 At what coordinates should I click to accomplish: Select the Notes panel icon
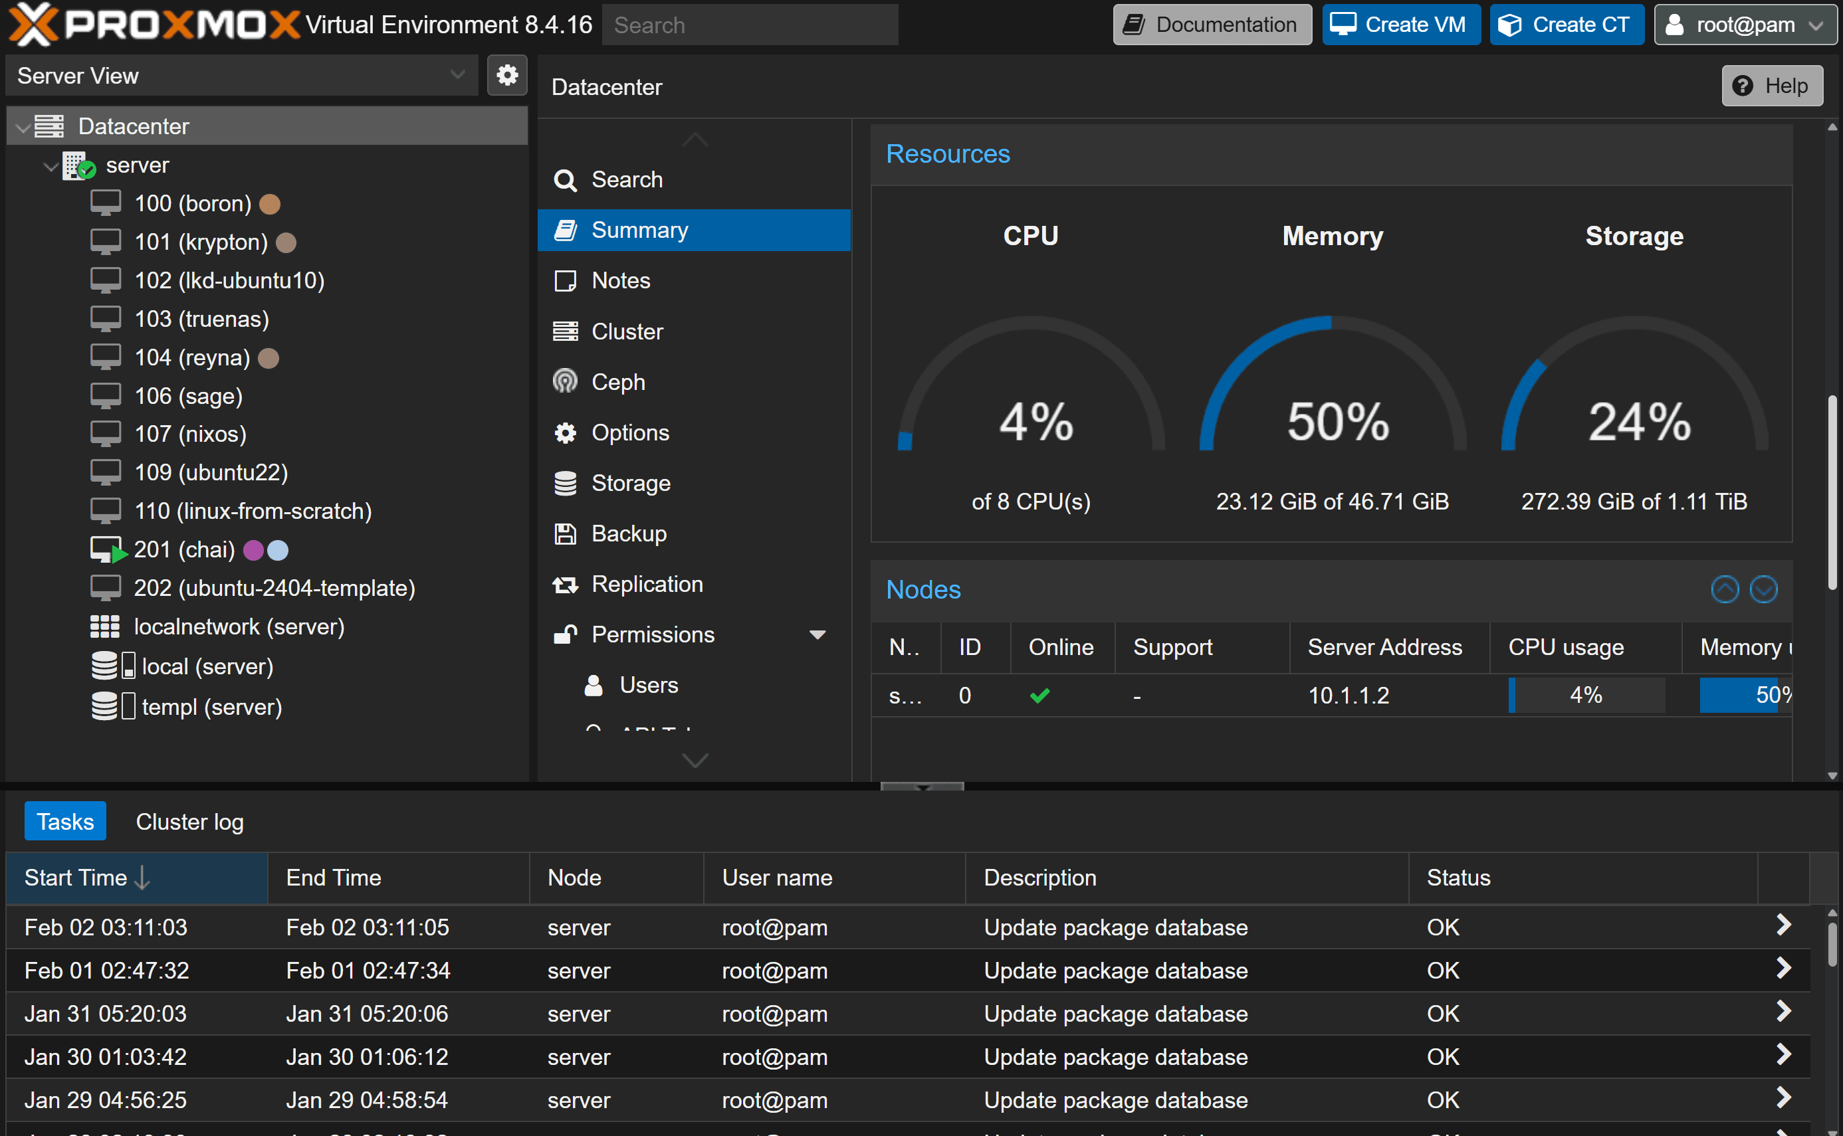[x=564, y=280]
